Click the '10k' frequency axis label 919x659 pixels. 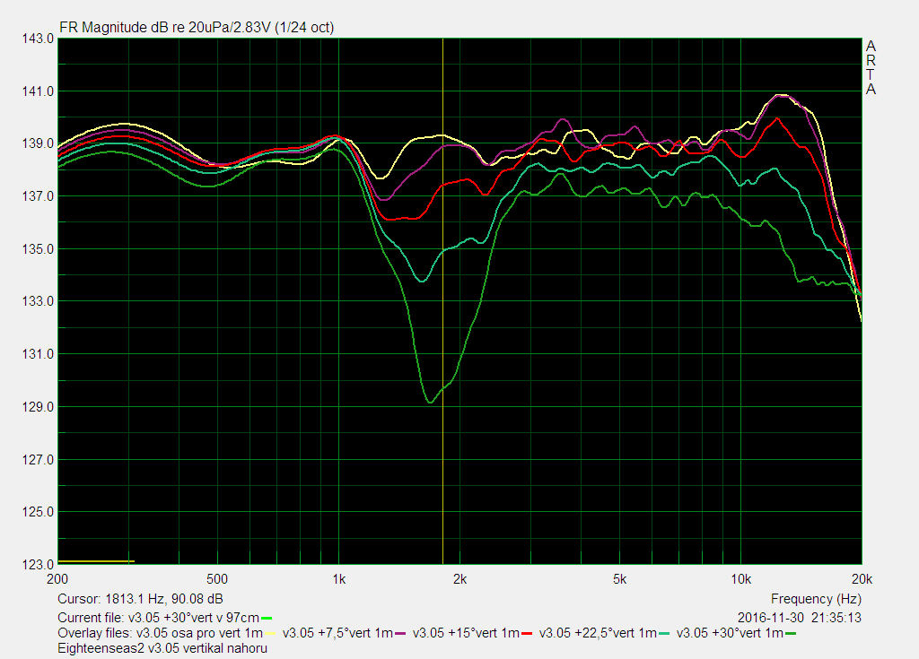click(740, 579)
